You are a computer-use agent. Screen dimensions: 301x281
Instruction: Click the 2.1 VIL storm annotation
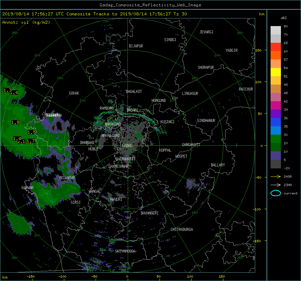tap(21, 142)
